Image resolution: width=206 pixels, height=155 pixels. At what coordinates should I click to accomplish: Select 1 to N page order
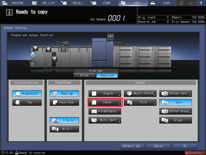65,120
